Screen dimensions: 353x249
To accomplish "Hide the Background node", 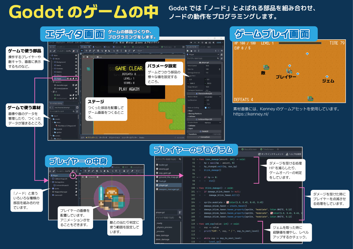I will [x=76, y=62].
